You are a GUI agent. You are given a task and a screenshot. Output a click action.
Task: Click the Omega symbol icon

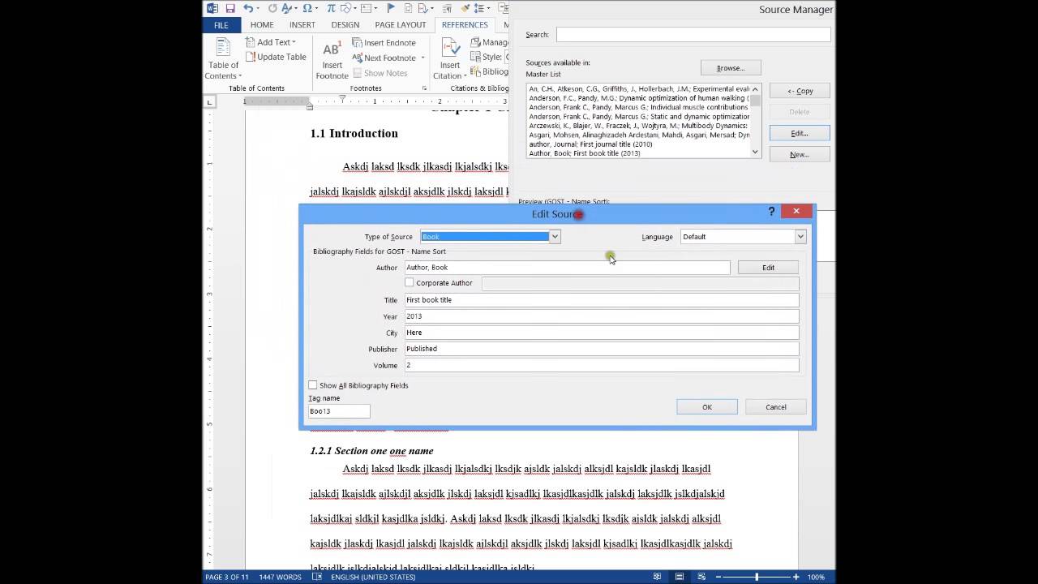[x=308, y=9]
